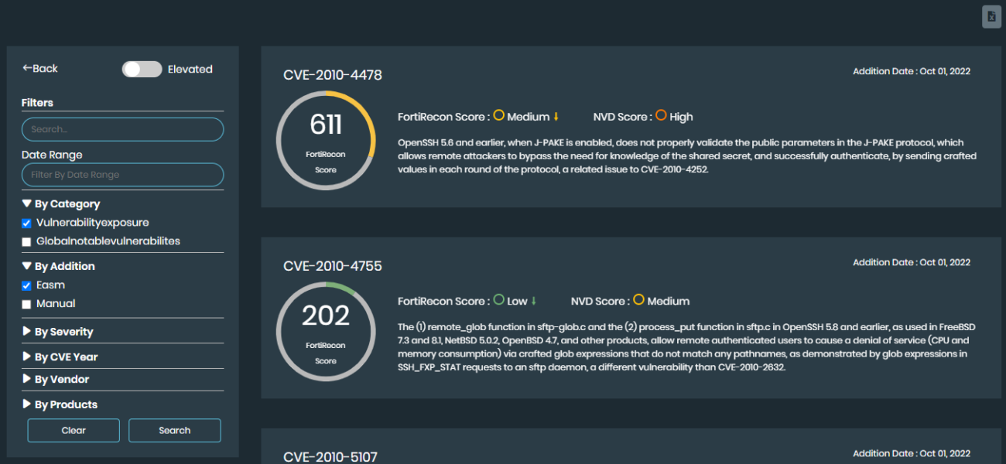The width and height of the screenshot is (1006, 464).
Task: Toggle the Elevated switch
Action: [142, 69]
